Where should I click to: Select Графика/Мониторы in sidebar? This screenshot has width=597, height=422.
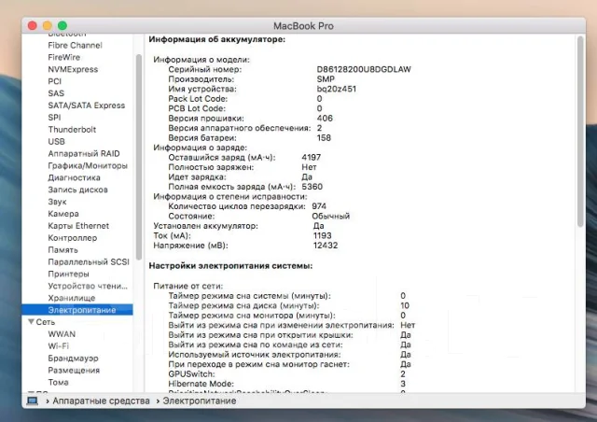pyautogui.click(x=88, y=166)
